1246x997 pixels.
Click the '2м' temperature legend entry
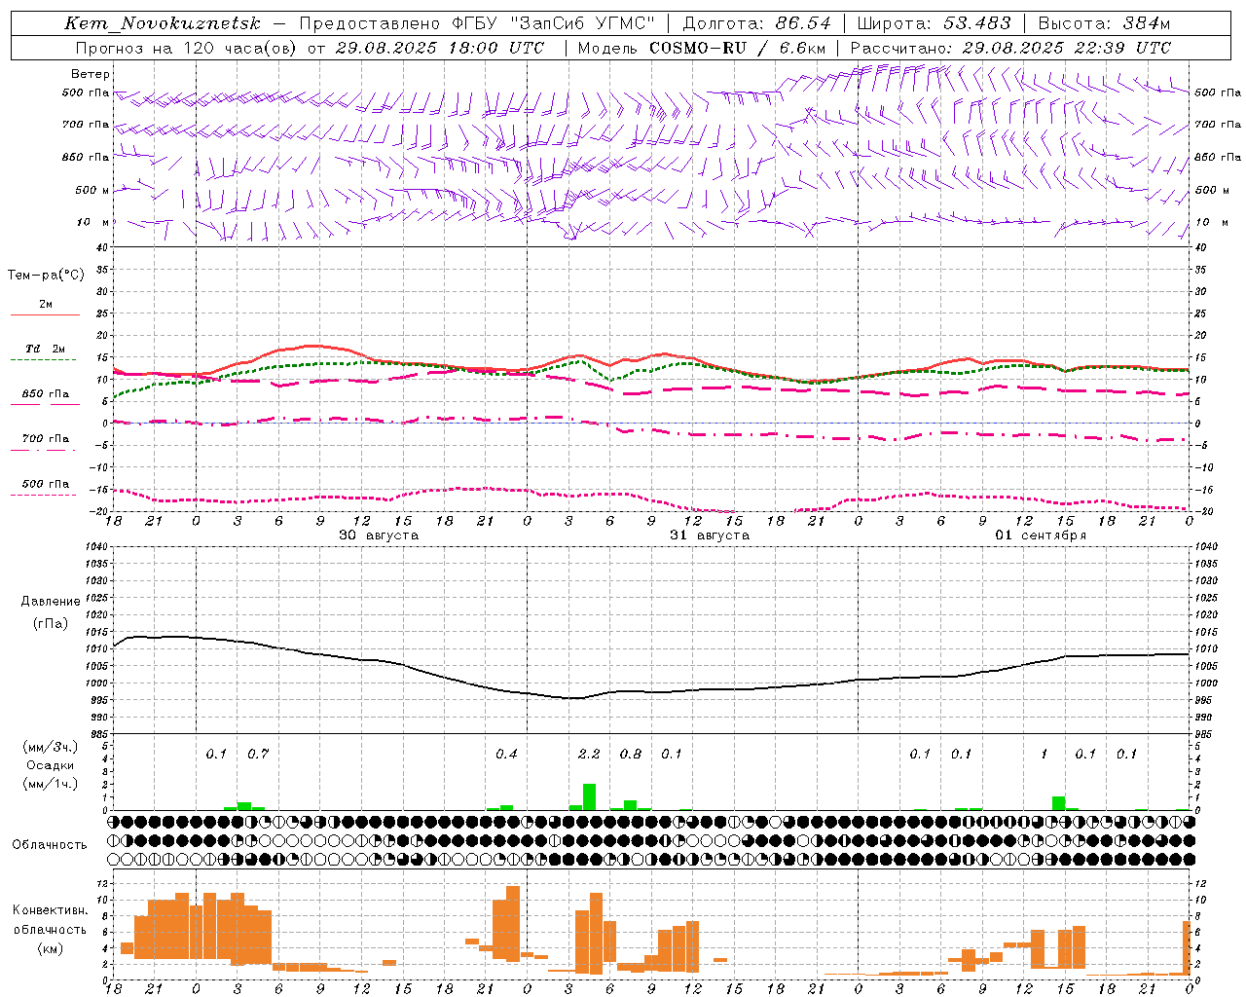[46, 304]
